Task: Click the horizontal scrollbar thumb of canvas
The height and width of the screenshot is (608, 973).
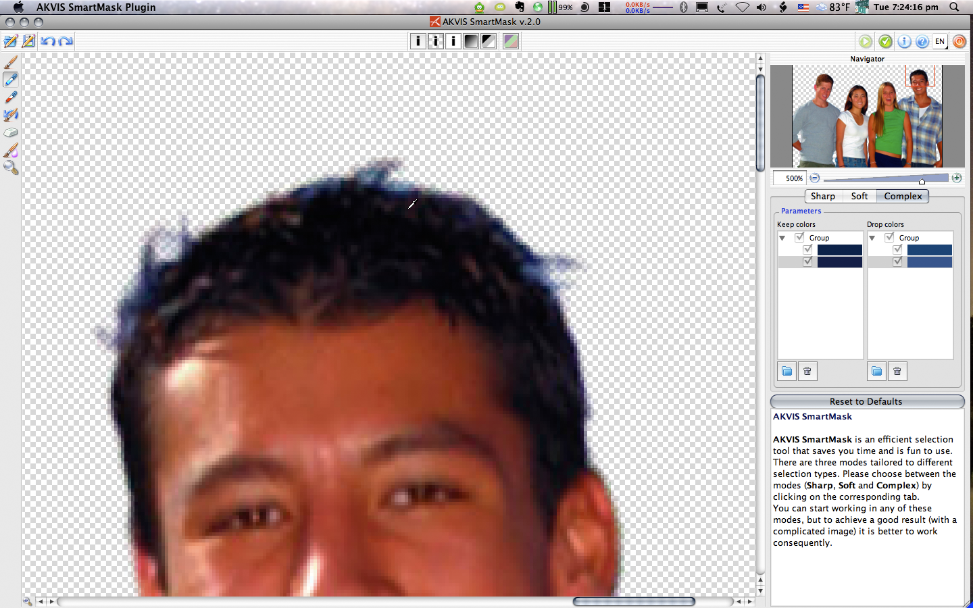Action: [x=634, y=601]
